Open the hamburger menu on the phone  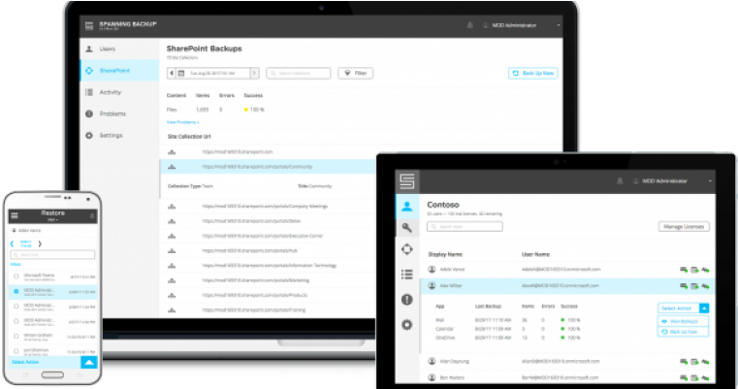15,215
